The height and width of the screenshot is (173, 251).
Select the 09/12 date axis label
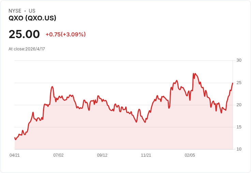click(x=102, y=155)
